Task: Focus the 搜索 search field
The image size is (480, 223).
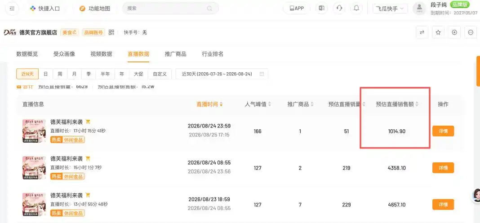Action: [170, 8]
